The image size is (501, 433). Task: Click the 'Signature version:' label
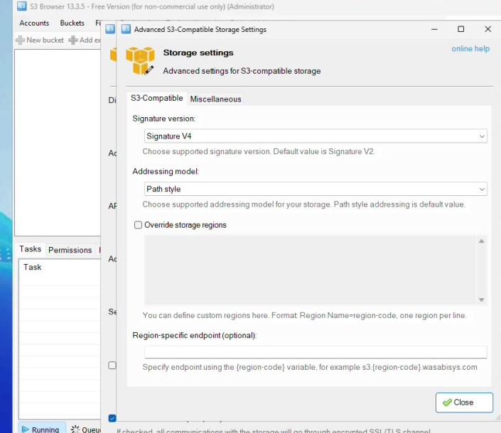click(164, 119)
